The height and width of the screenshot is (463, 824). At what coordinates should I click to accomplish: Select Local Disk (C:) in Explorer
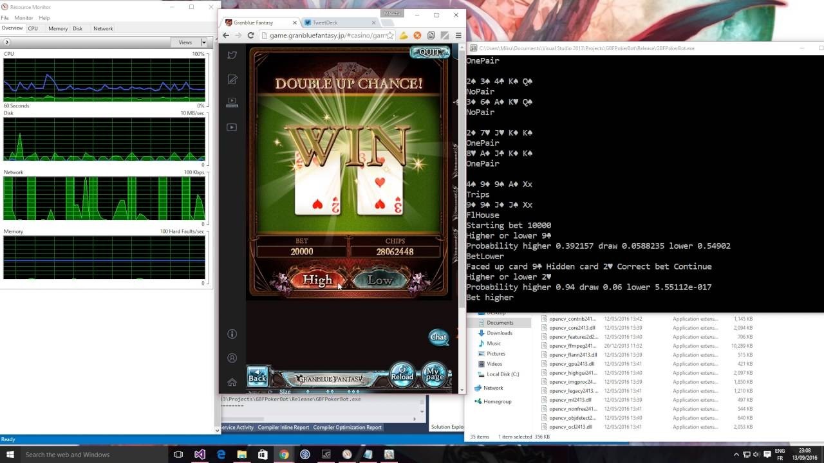pos(503,374)
